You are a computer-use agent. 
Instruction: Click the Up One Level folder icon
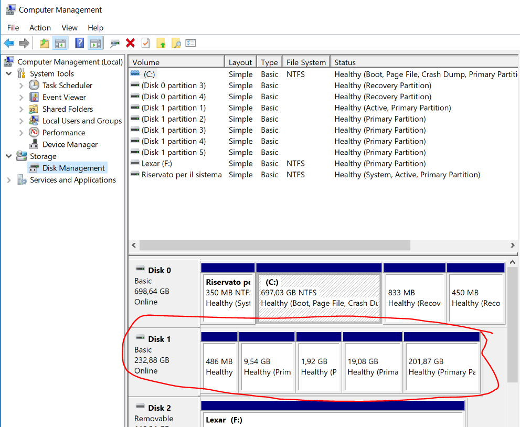point(45,43)
